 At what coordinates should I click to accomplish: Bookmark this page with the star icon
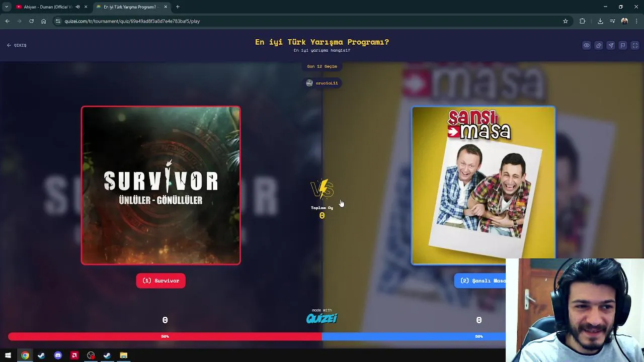(566, 21)
